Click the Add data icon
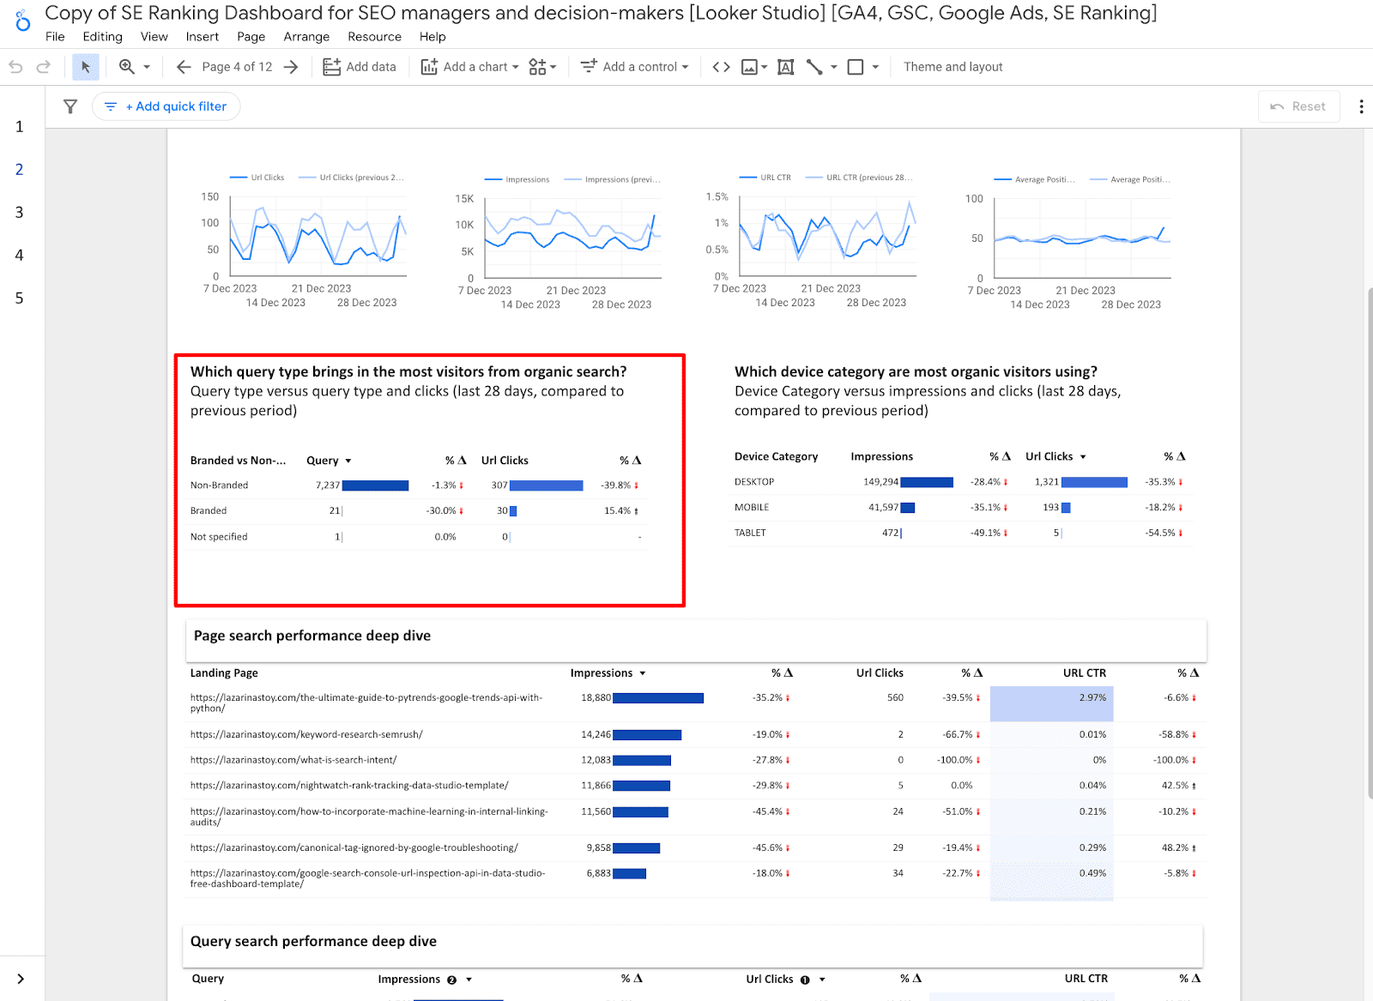Screen dimensions: 1373x1001 tap(331, 66)
